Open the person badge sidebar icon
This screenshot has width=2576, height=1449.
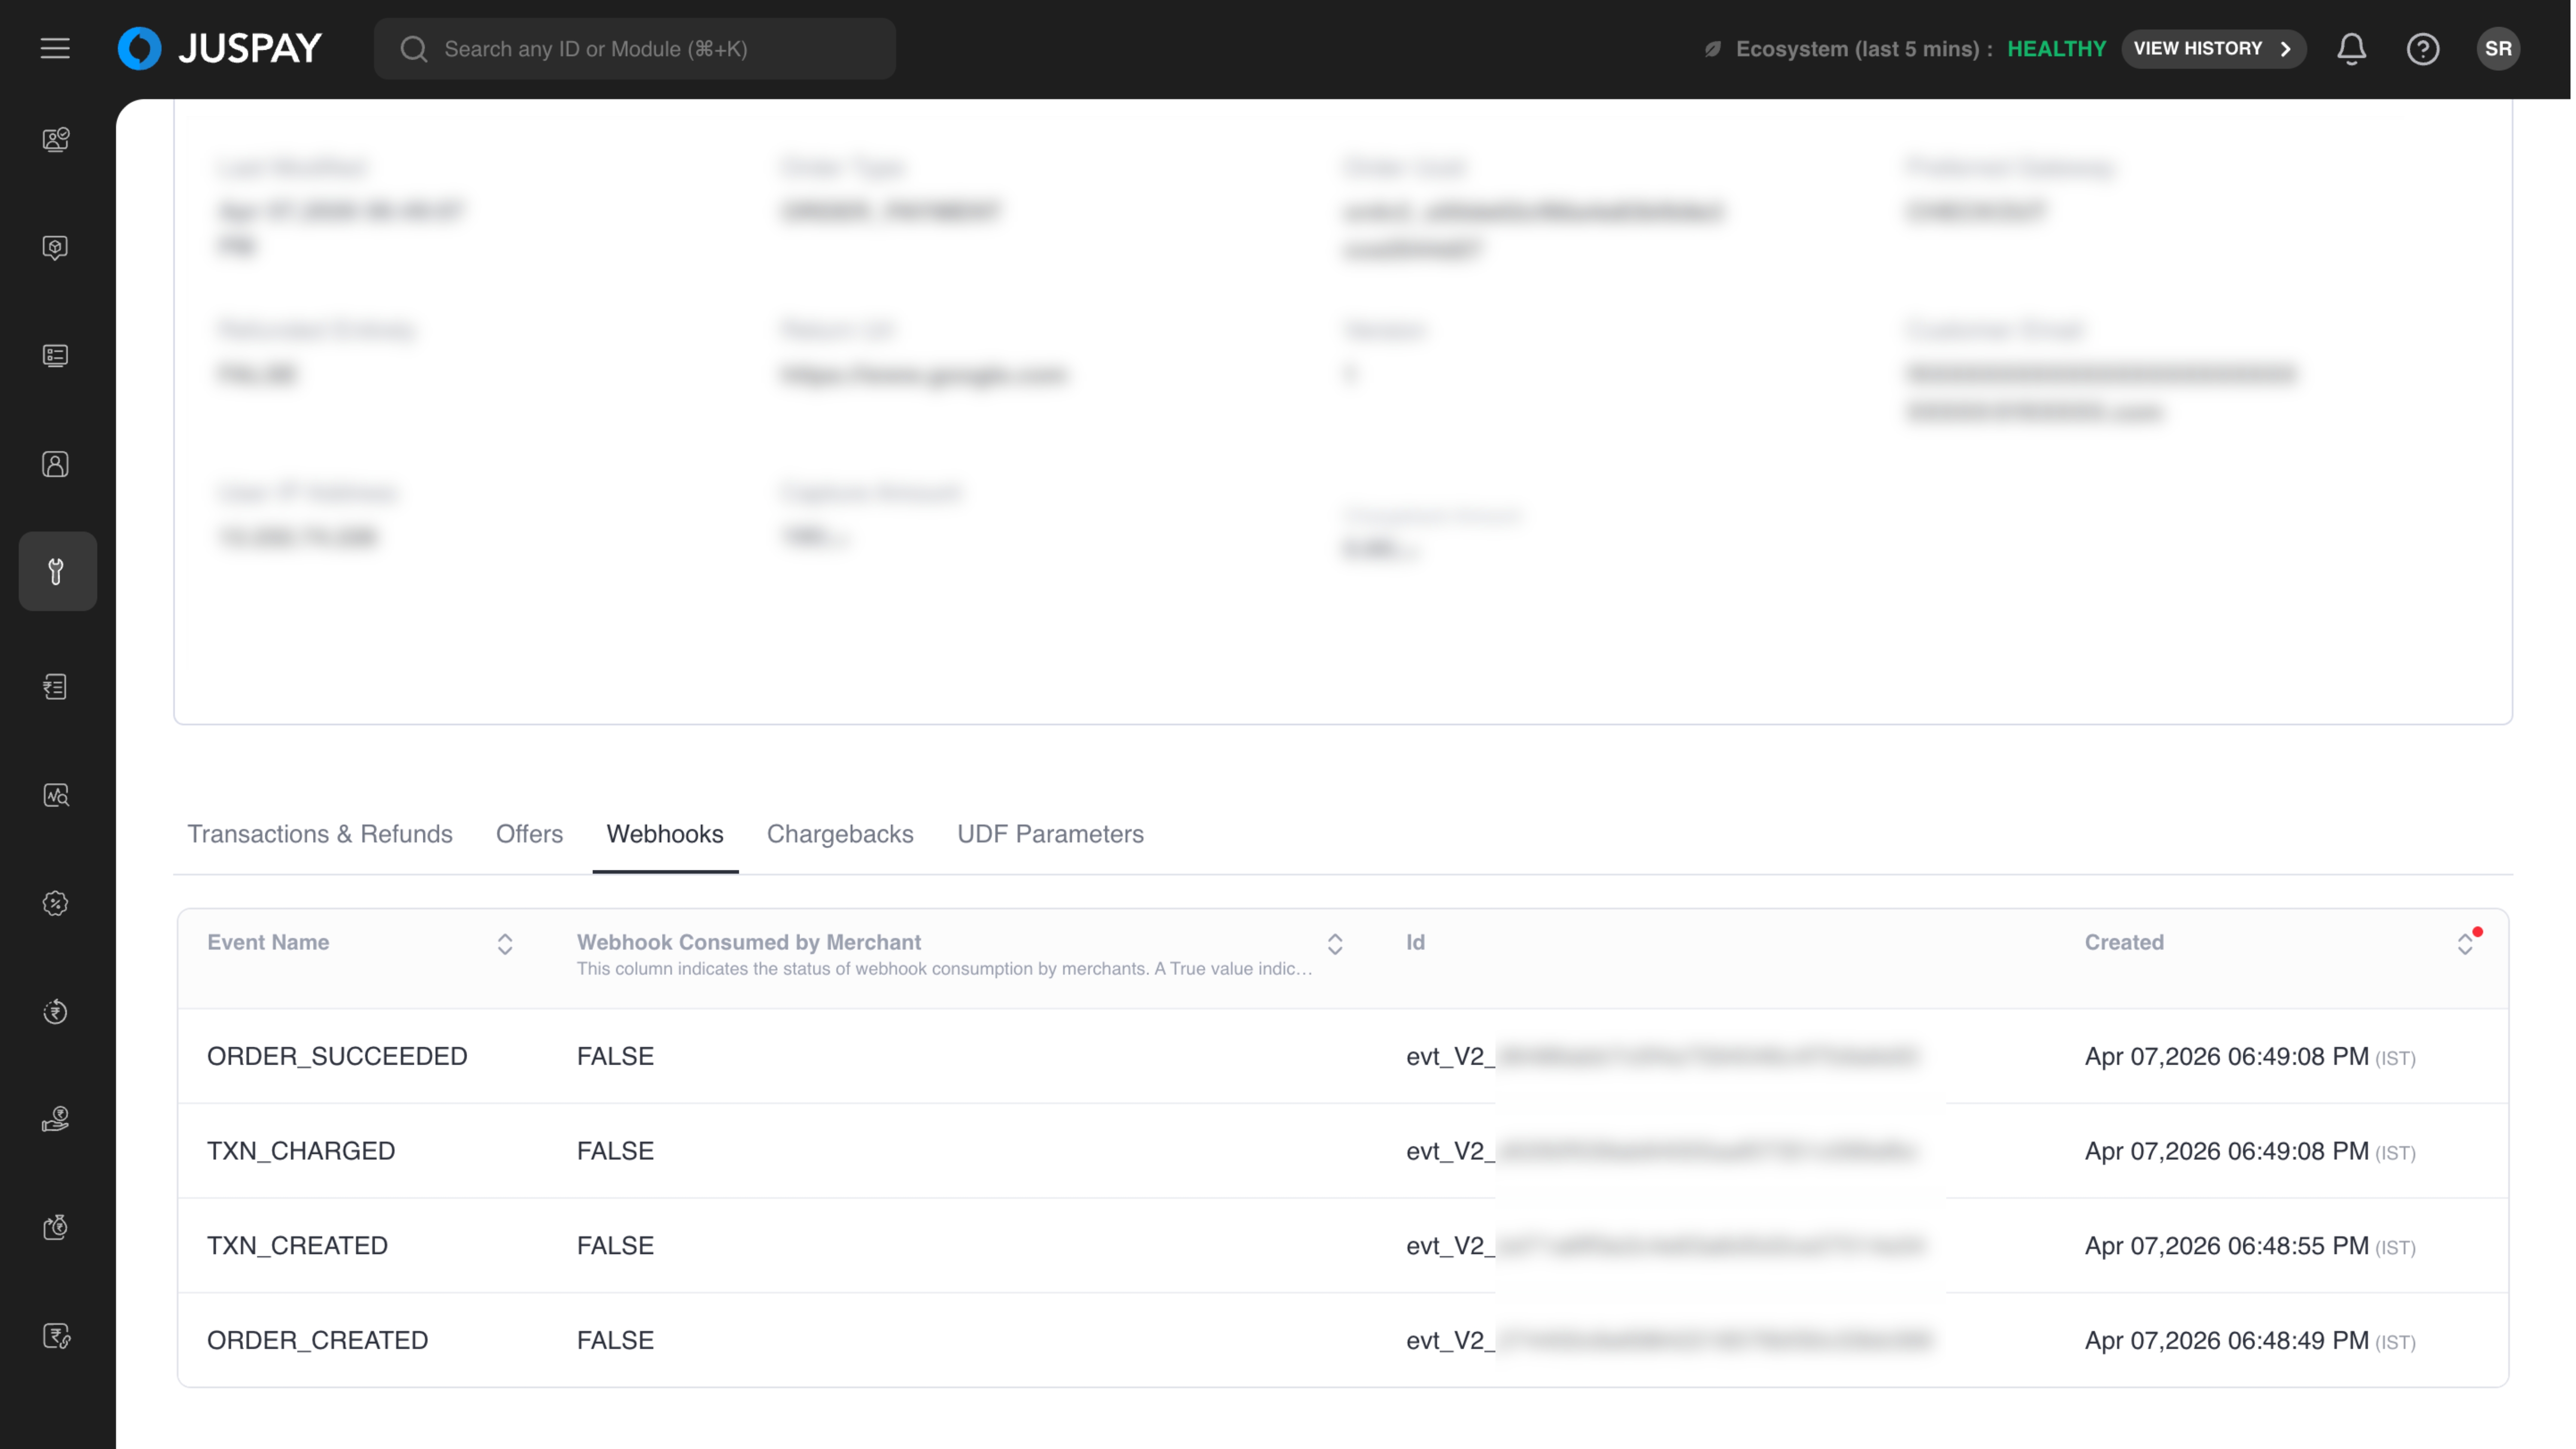(x=56, y=464)
